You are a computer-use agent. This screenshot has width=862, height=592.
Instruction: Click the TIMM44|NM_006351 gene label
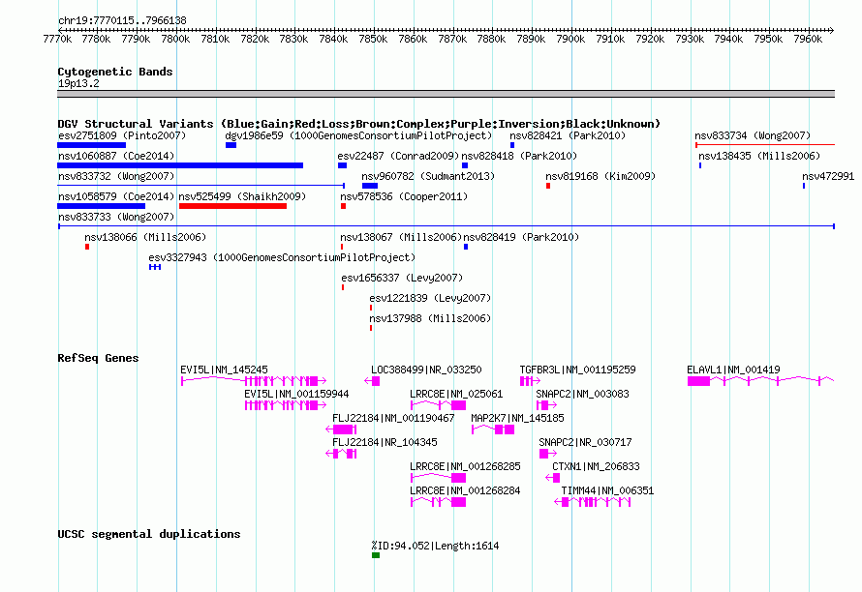click(607, 490)
